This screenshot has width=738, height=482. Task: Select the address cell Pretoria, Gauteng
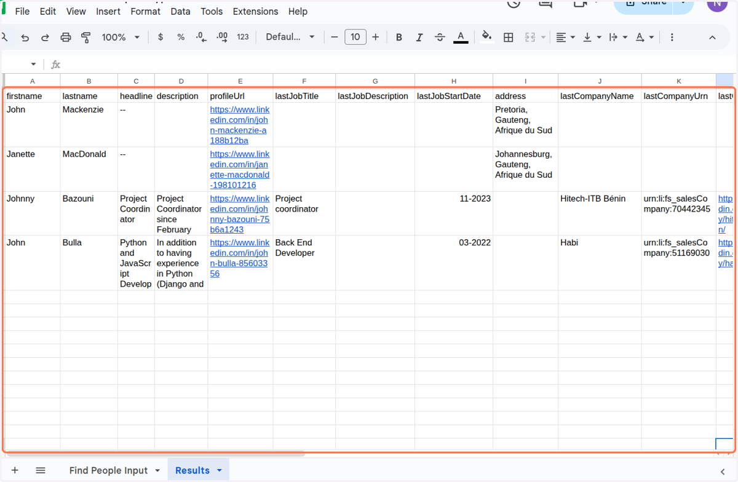tap(525, 125)
